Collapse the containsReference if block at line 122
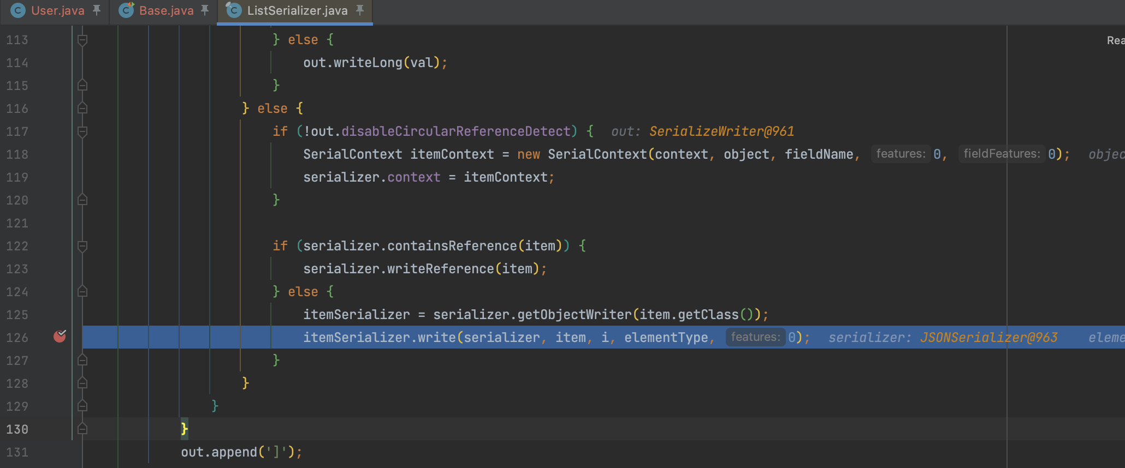The width and height of the screenshot is (1125, 468). coord(82,246)
